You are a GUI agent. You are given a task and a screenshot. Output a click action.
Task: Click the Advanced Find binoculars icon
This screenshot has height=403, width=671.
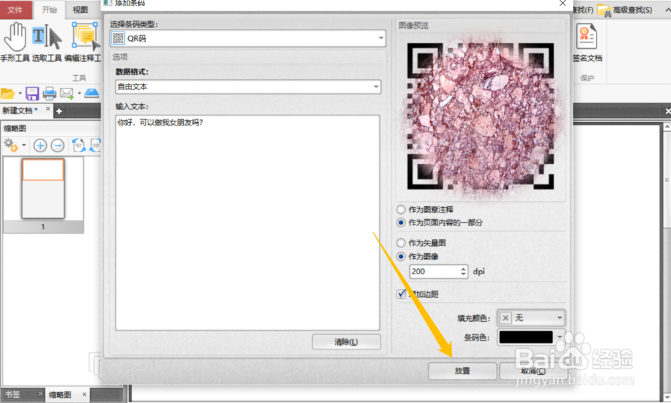604,10
